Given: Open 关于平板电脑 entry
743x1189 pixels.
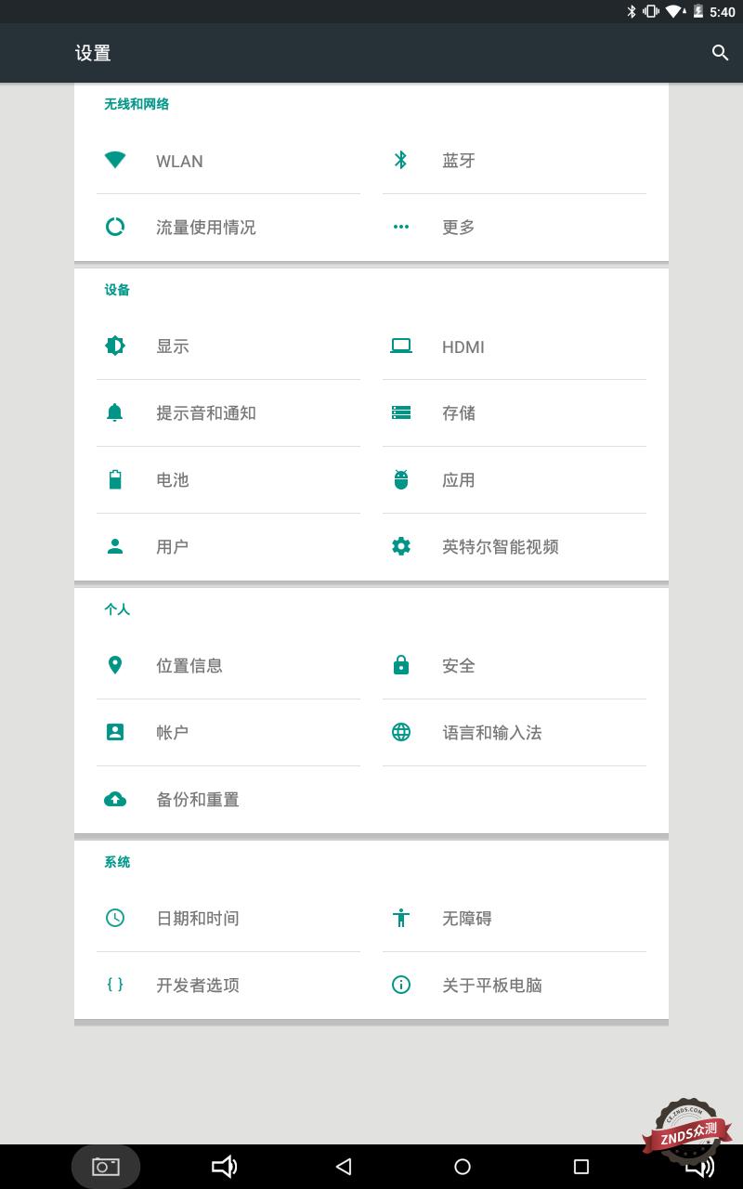Looking at the screenshot, I should tap(493, 985).
